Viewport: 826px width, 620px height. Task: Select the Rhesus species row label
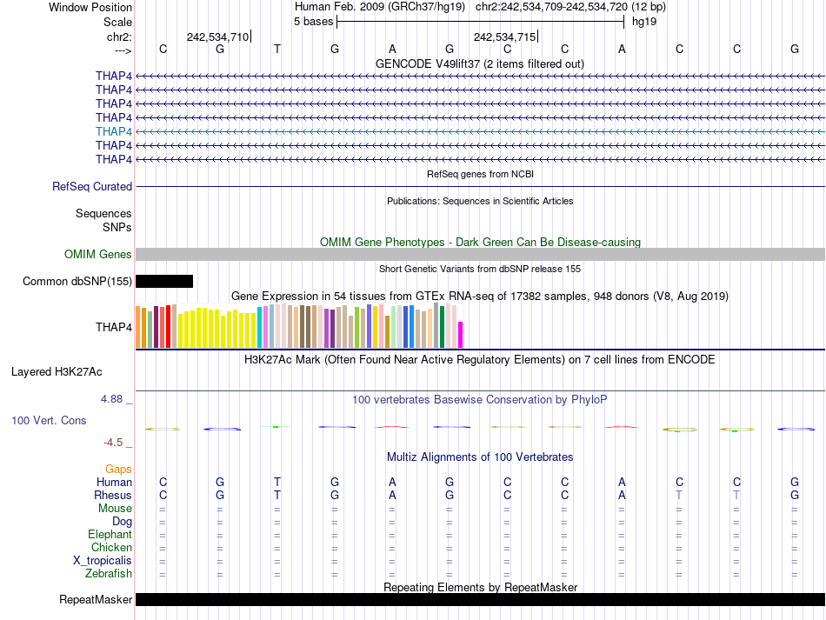[x=113, y=496]
